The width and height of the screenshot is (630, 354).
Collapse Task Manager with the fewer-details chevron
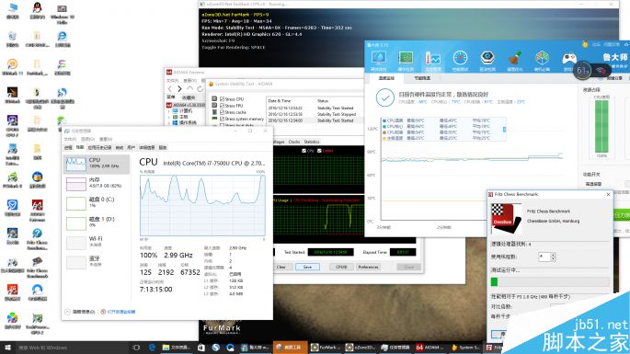[x=67, y=312]
